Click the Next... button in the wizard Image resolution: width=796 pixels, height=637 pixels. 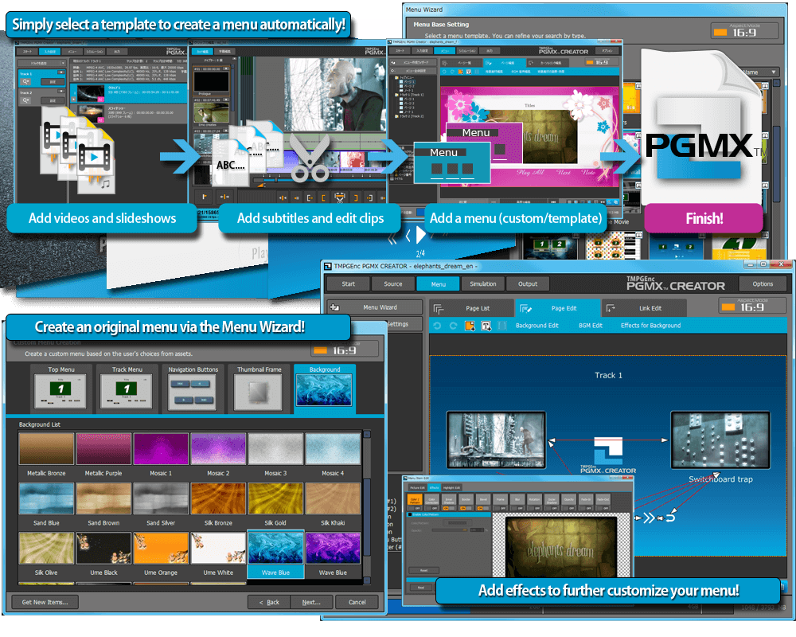pyautogui.click(x=311, y=602)
